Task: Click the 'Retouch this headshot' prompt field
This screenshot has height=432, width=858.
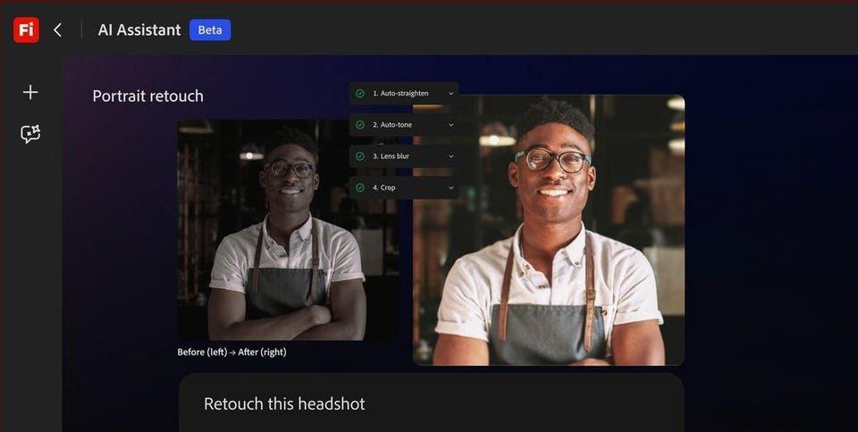Action: coord(431,403)
